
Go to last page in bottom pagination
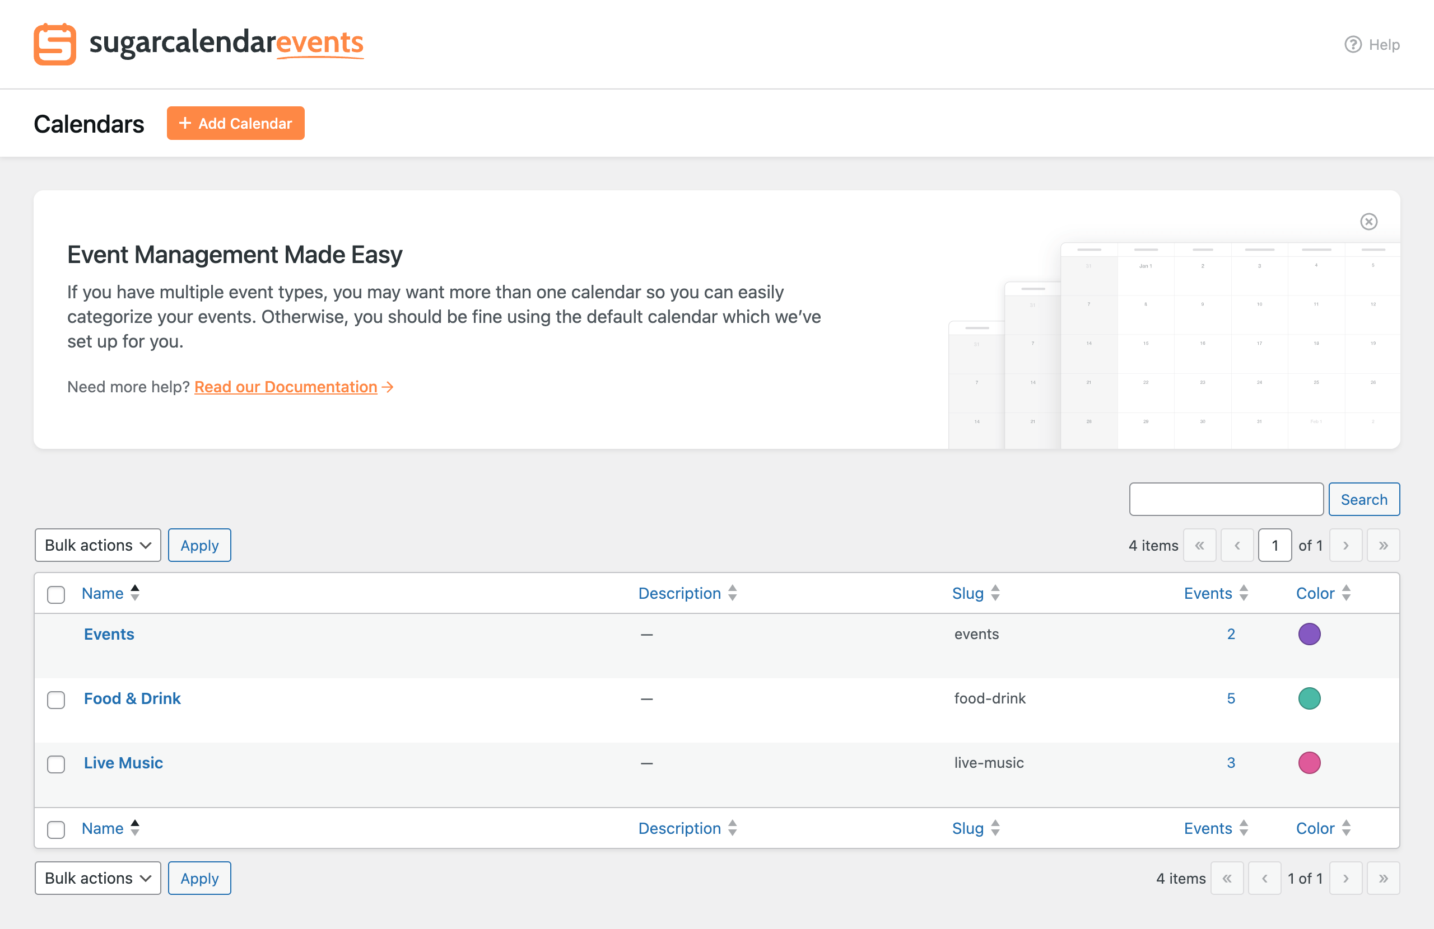[1384, 878]
